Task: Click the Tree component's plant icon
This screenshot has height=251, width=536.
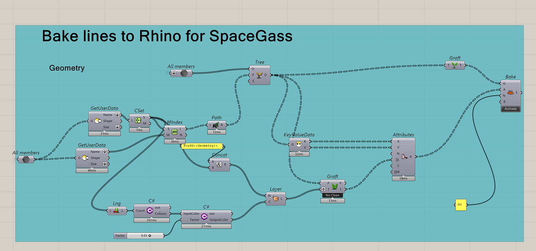Action: pos(260,75)
